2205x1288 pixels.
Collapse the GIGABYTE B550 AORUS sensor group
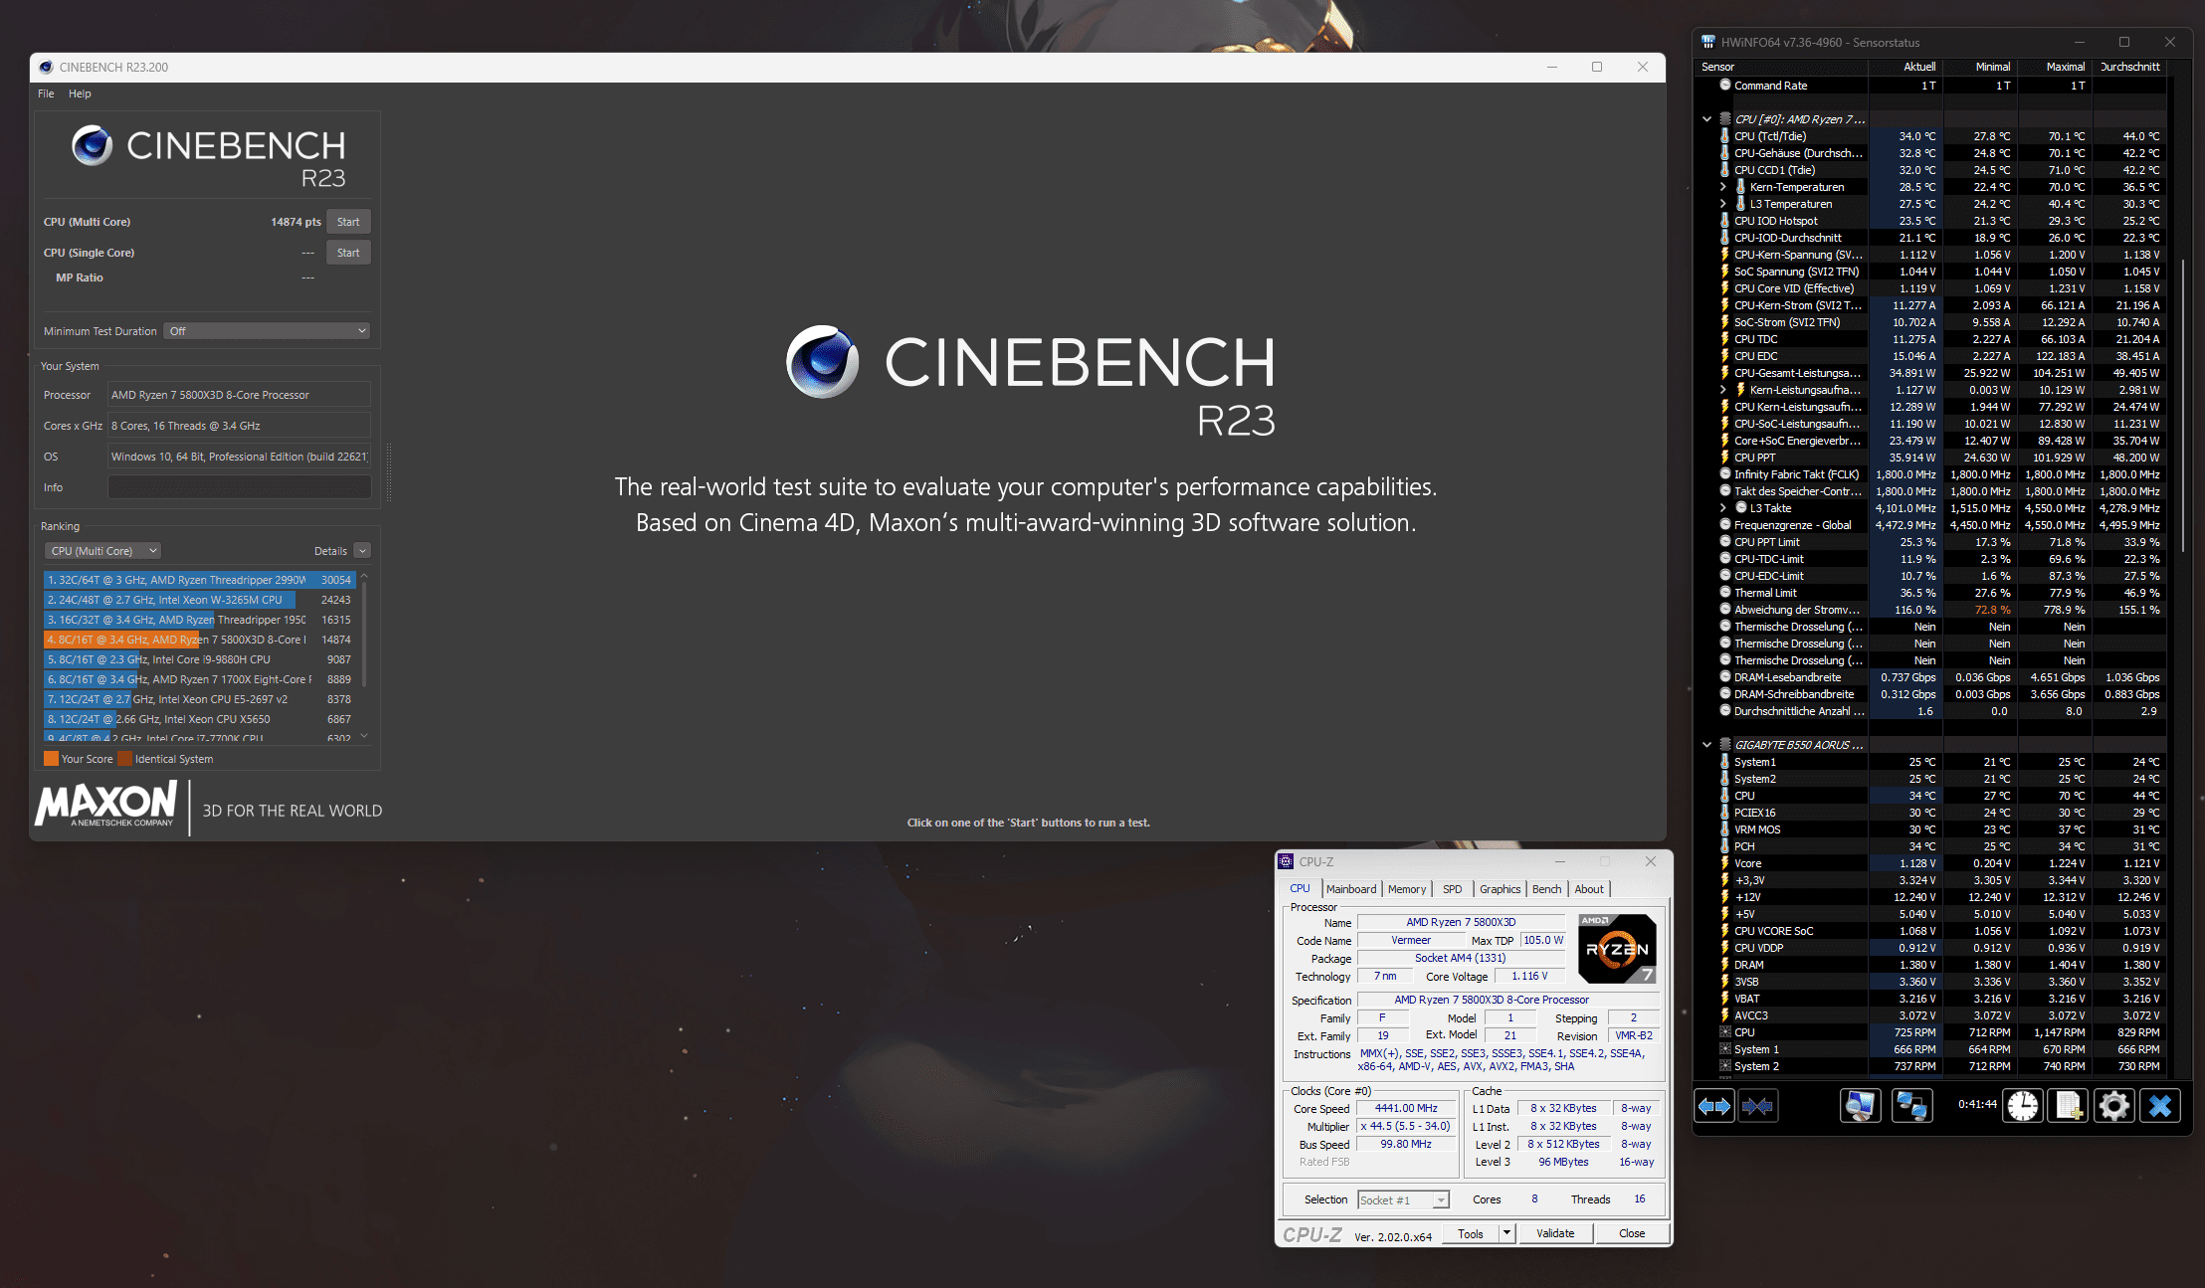[1707, 745]
